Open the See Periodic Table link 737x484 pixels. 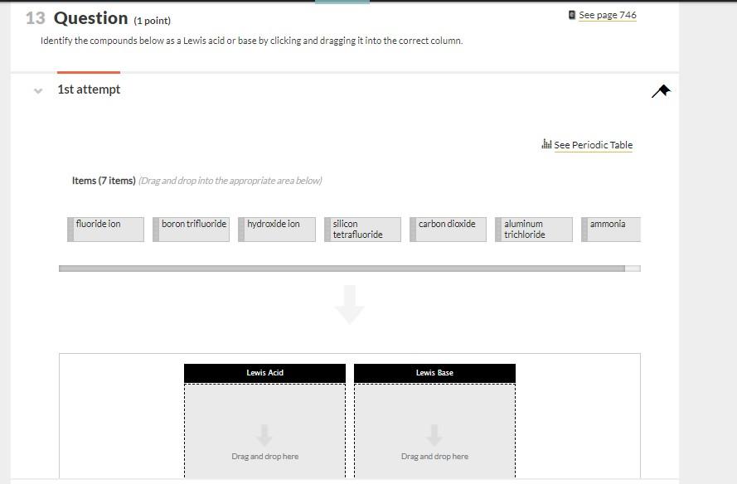point(594,145)
